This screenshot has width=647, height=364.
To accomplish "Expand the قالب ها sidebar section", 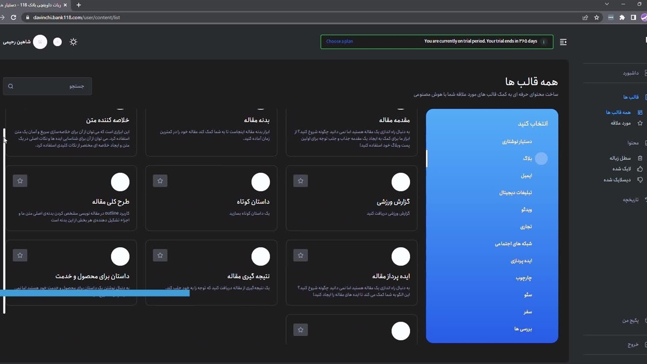I will point(631,97).
